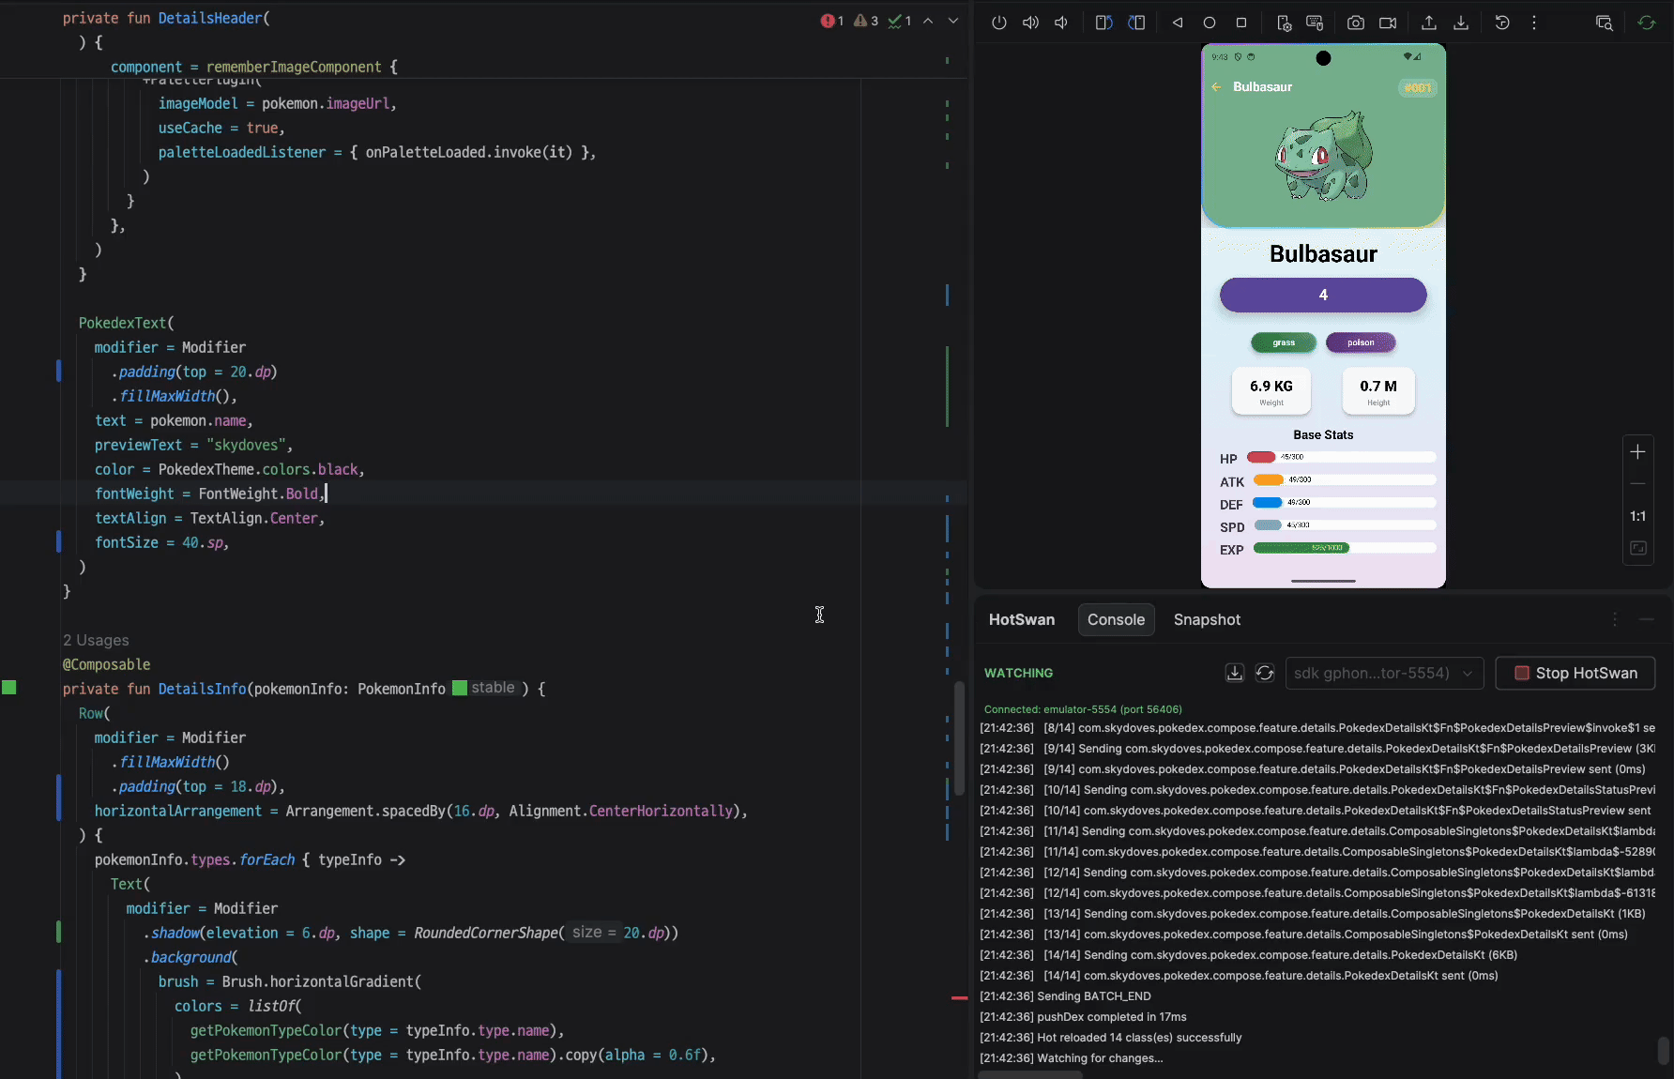Tap the Bulbasaur image in emulator
This screenshot has width=1674, height=1079.
coord(1324,156)
